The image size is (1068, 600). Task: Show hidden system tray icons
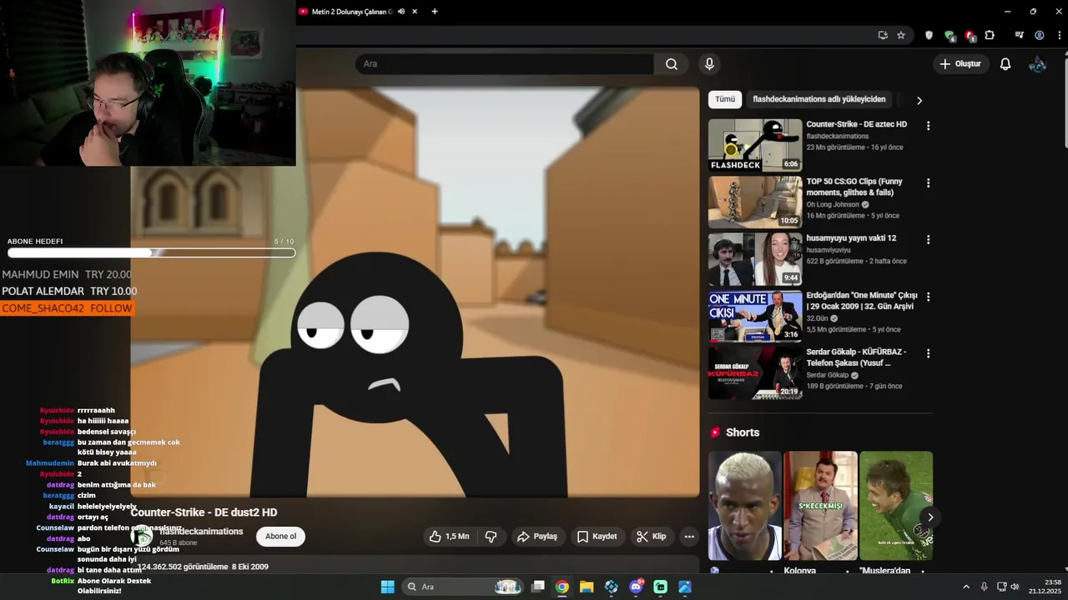966,587
